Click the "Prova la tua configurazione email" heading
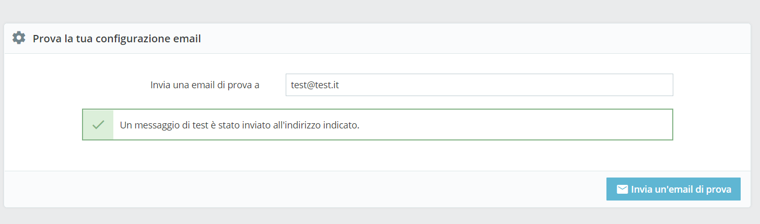Viewport: 760px width, 224px height. (116, 39)
